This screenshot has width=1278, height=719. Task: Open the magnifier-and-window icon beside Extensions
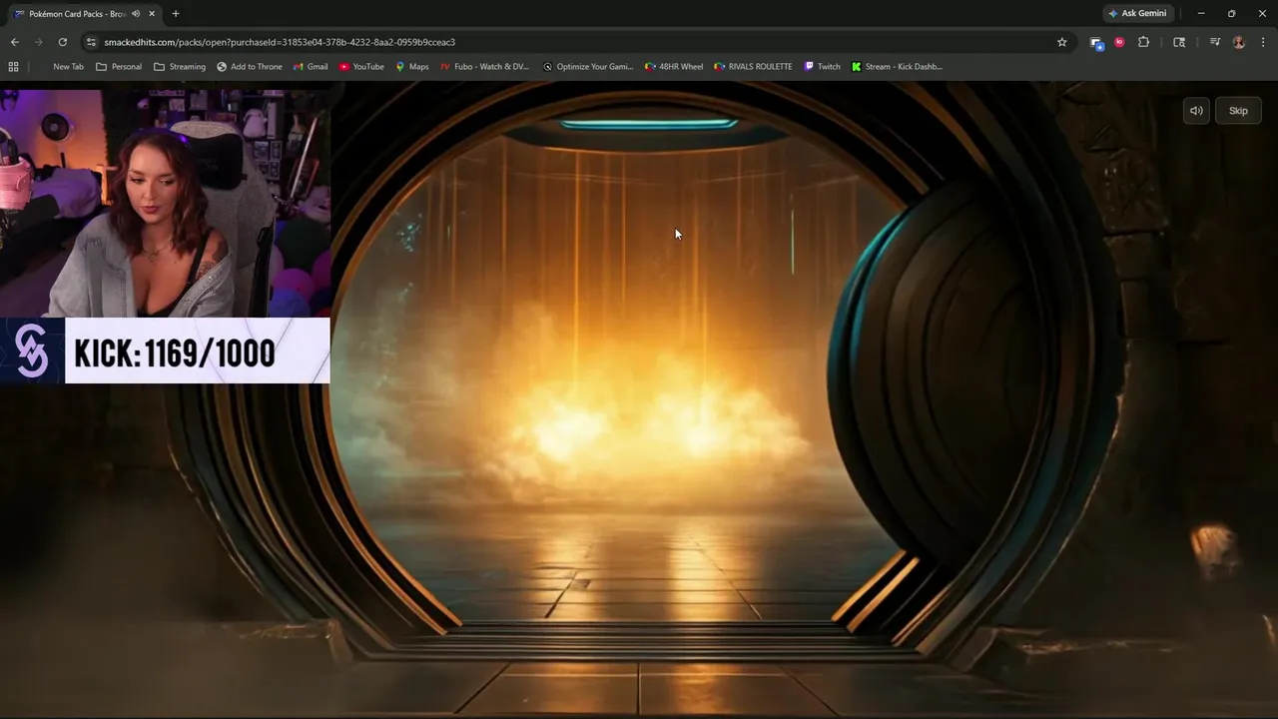coord(1179,42)
